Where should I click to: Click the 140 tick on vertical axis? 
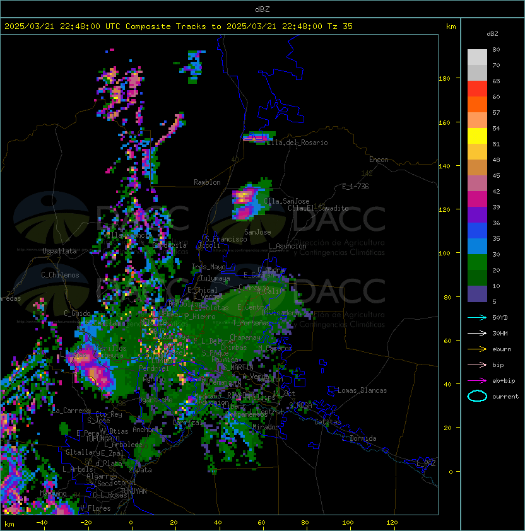(444, 166)
